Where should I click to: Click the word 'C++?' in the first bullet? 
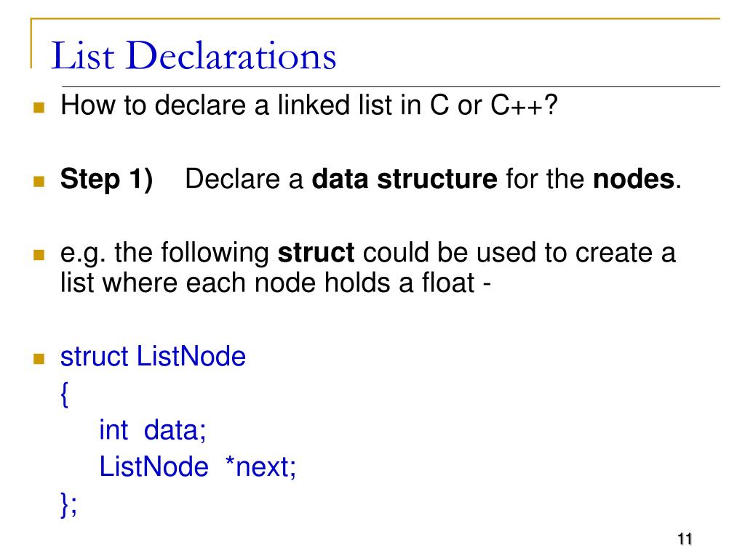524,105
